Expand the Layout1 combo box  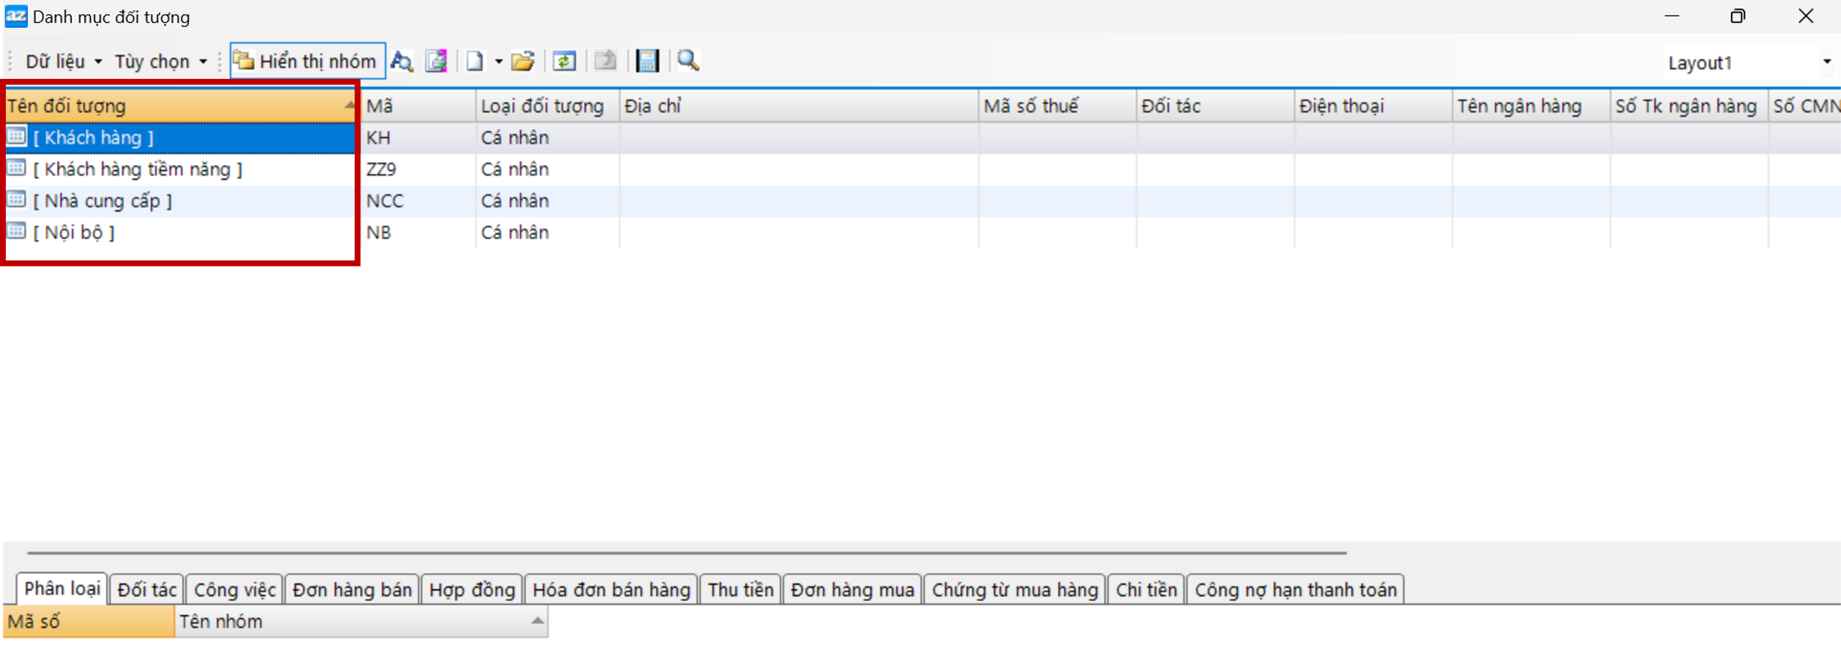tap(1826, 62)
